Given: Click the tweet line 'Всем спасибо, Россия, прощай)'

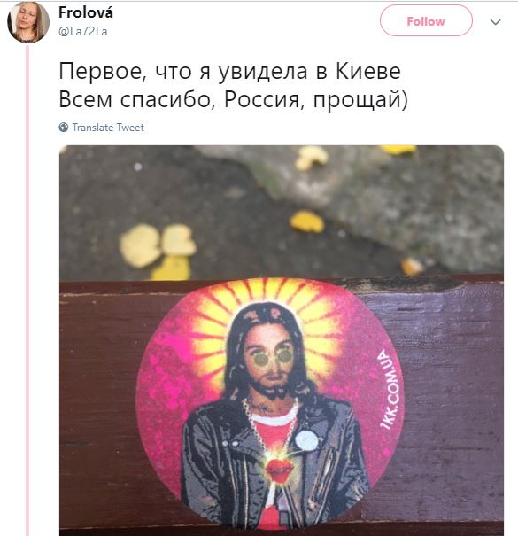Looking at the screenshot, I should (x=234, y=99).
